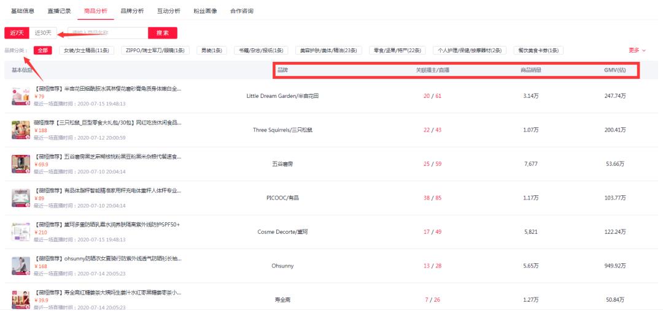Screen dimensions: 663x311
Task: Click brand Three Squirrels/三只松鼠
Action: click(282, 130)
